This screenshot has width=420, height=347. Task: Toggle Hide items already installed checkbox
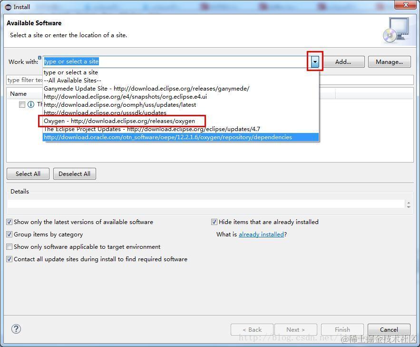point(214,222)
